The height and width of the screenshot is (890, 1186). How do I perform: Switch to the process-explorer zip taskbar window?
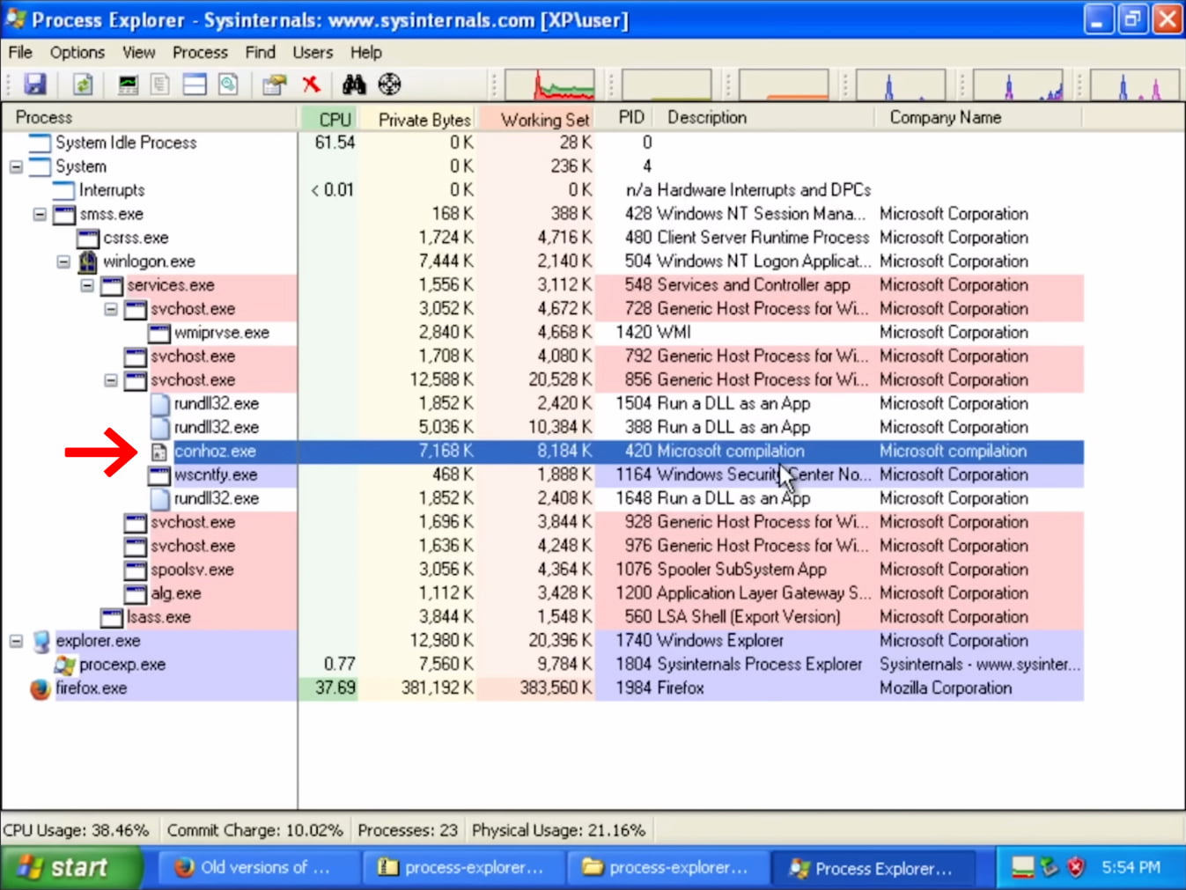465,868
